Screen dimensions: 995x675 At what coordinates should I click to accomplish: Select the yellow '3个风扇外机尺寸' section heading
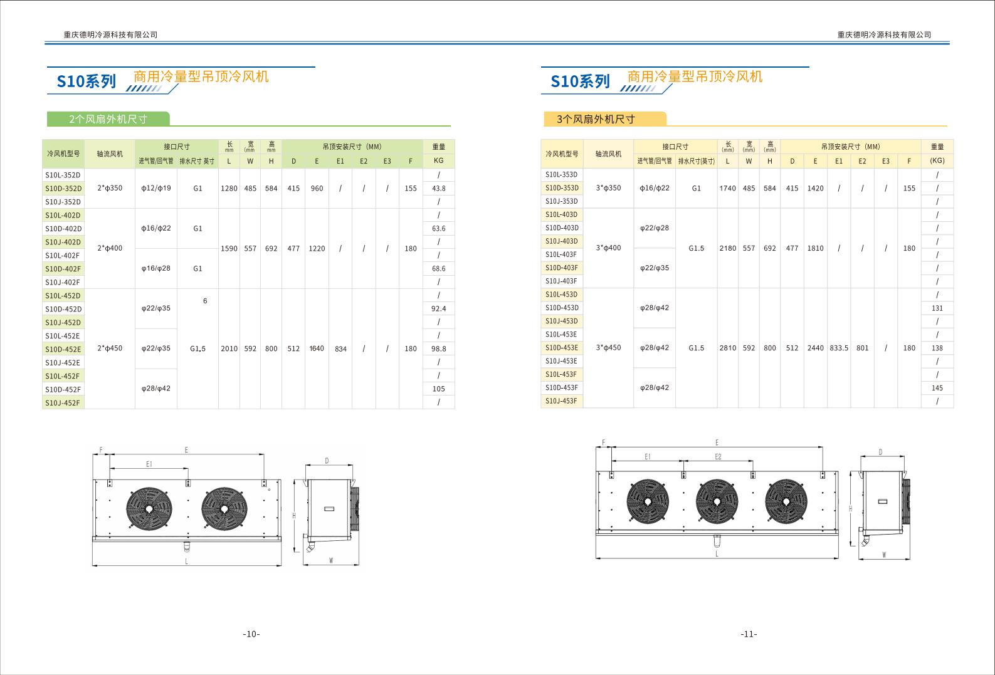(x=596, y=119)
